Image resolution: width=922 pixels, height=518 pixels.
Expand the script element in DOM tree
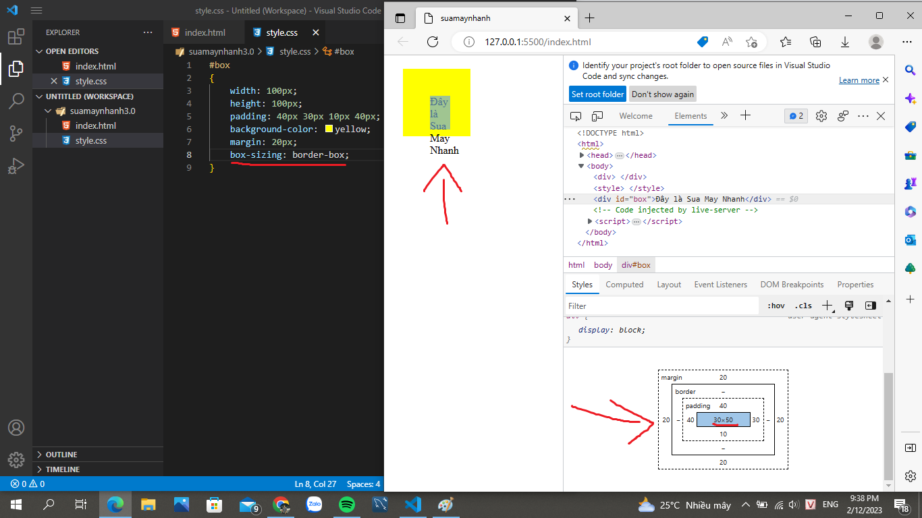pos(591,221)
